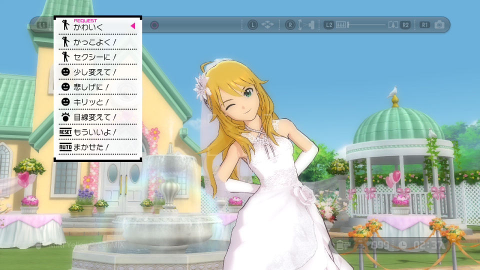Screen dimensions: 480x270
Task: Click the eye icon for 目線変えて!
Action: point(65,117)
